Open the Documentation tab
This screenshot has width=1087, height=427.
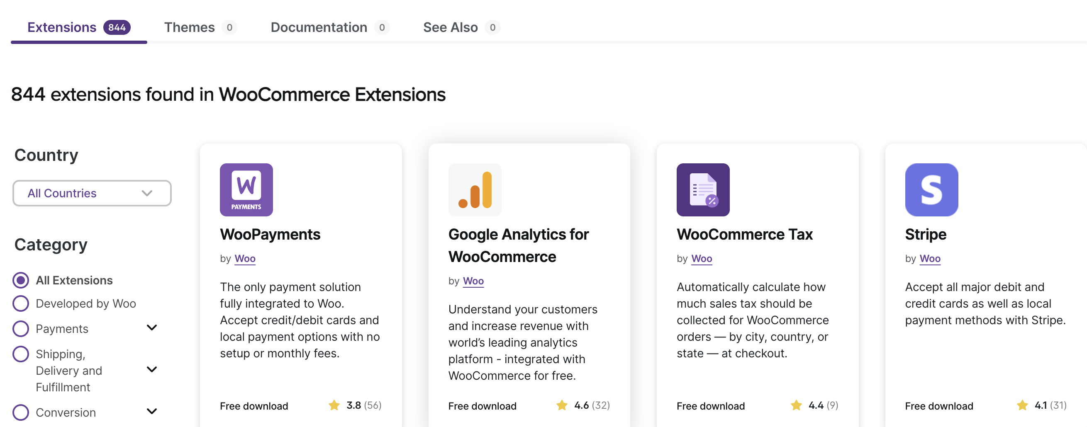(319, 27)
